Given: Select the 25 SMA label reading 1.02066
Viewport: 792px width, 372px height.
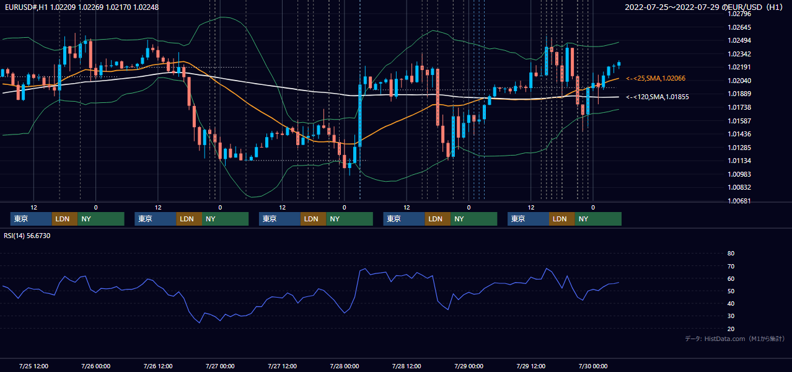Looking at the screenshot, I should [656, 78].
